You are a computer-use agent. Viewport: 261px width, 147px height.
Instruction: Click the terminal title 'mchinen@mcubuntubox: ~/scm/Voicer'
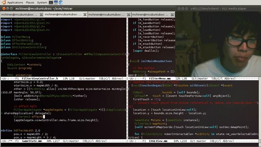click(x=44, y=9)
